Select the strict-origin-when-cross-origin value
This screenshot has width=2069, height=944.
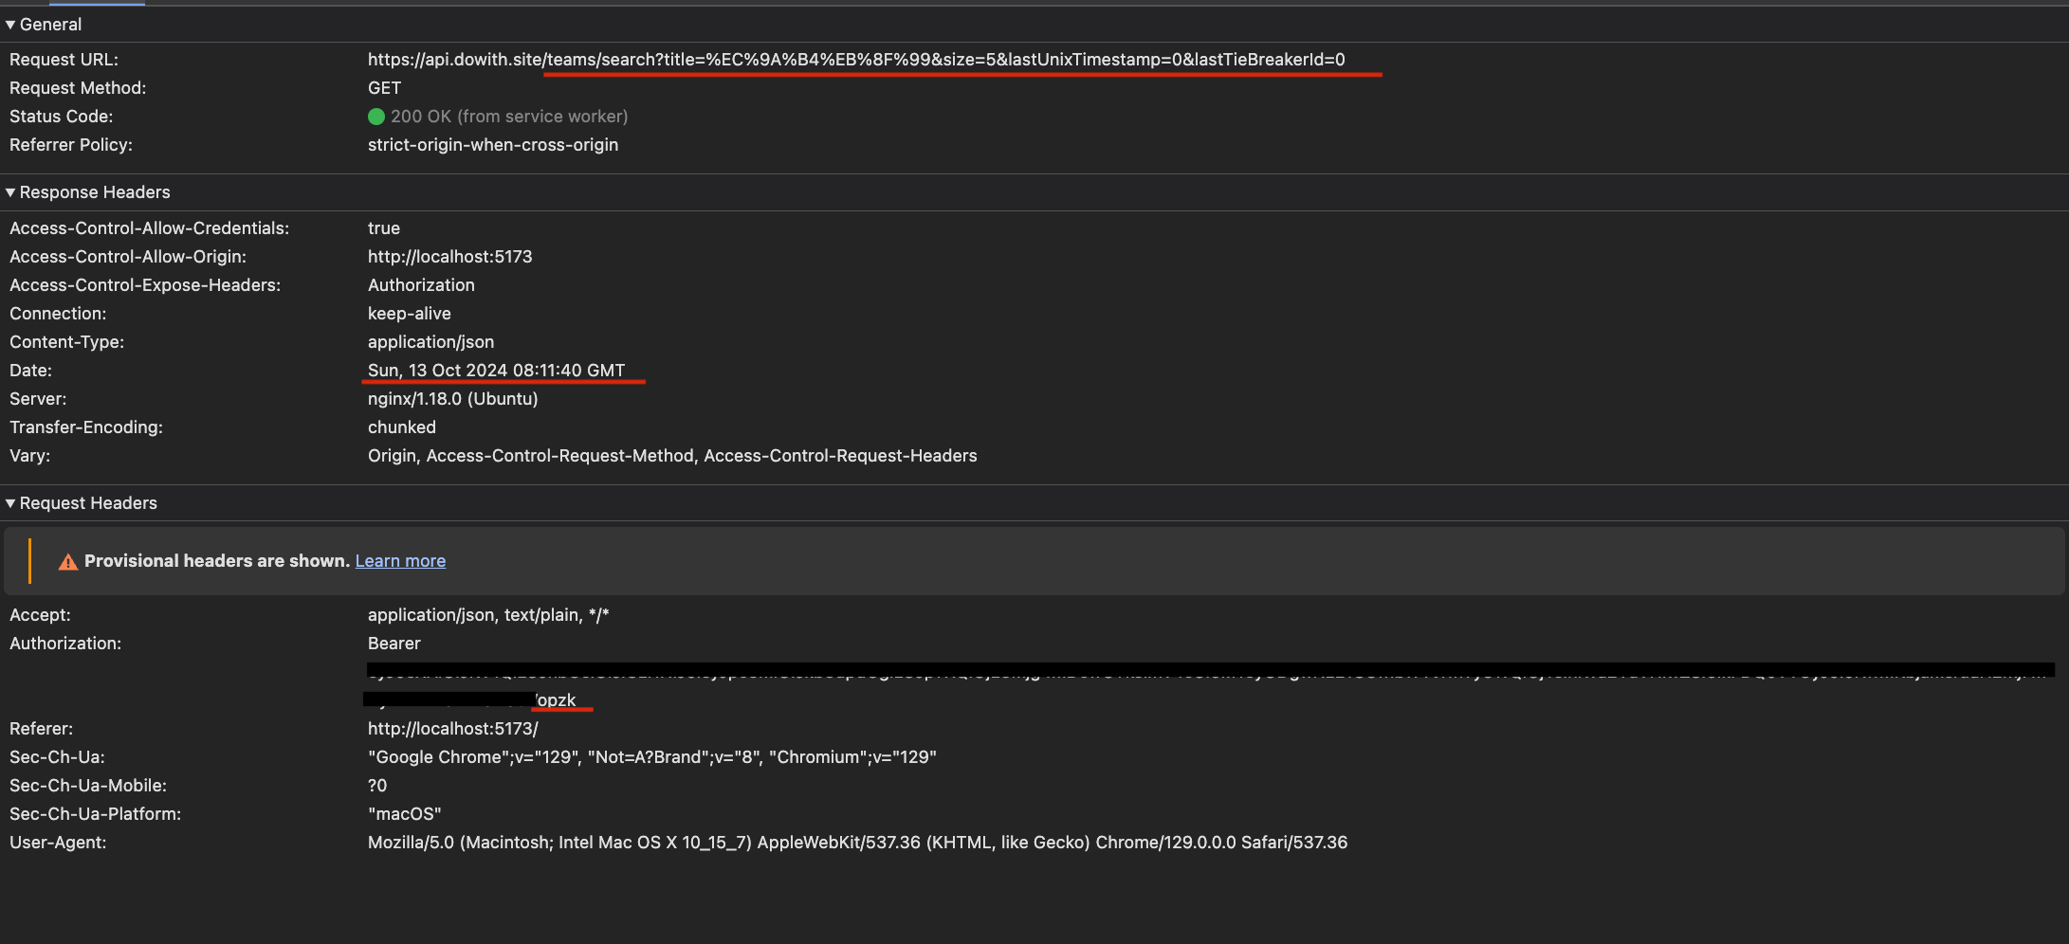493,145
